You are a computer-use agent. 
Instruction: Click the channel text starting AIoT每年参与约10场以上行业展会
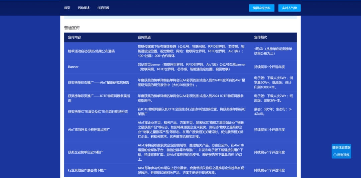[x=191, y=170]
